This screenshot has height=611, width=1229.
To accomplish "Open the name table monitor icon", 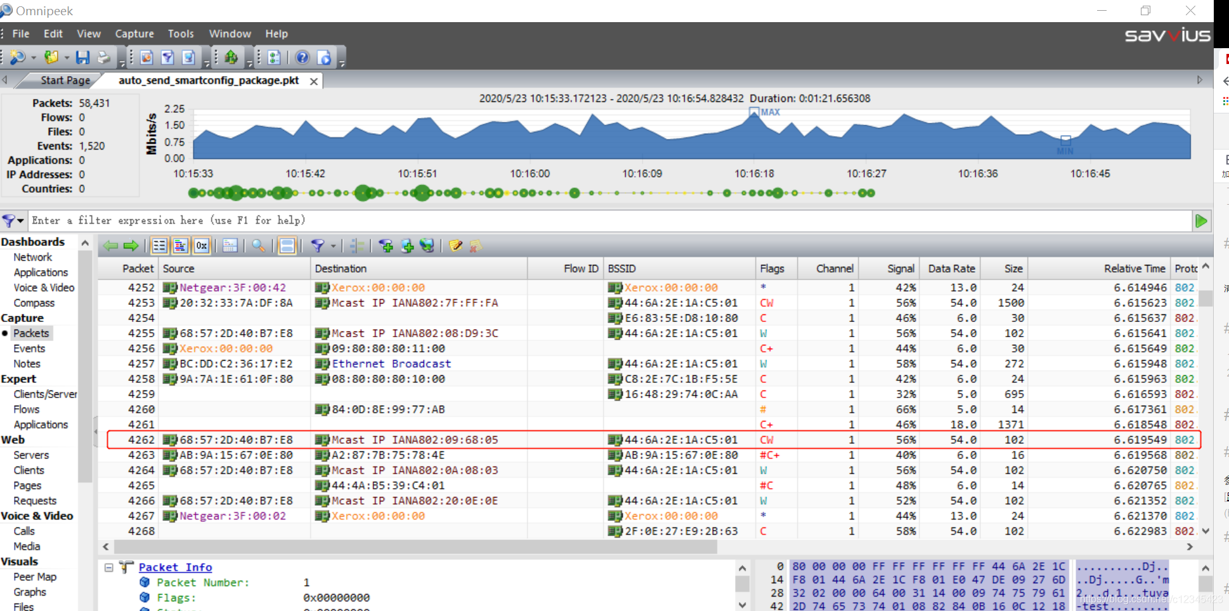I will point(188,58).
